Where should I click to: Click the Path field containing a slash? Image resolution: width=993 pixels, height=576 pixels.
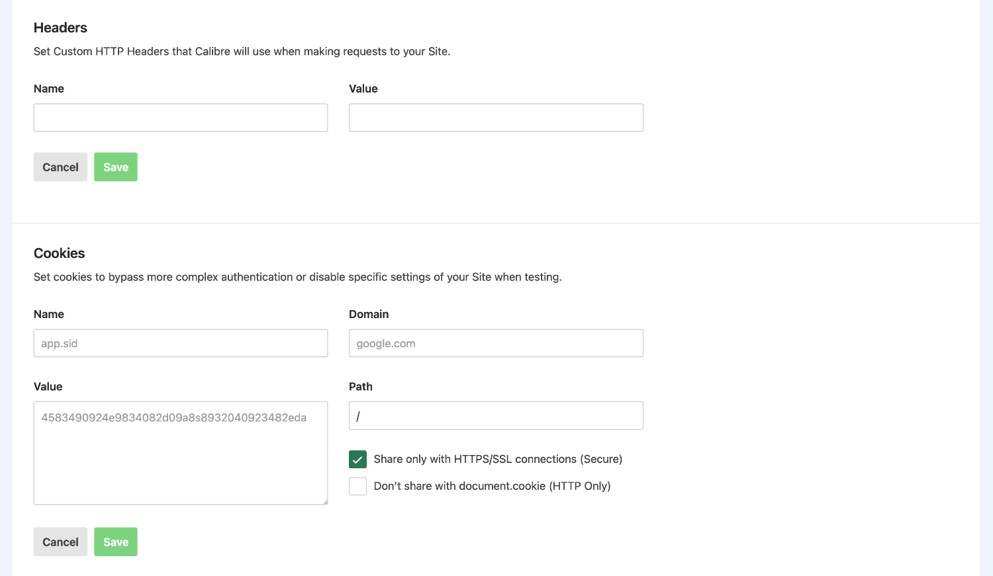point(495,415)
